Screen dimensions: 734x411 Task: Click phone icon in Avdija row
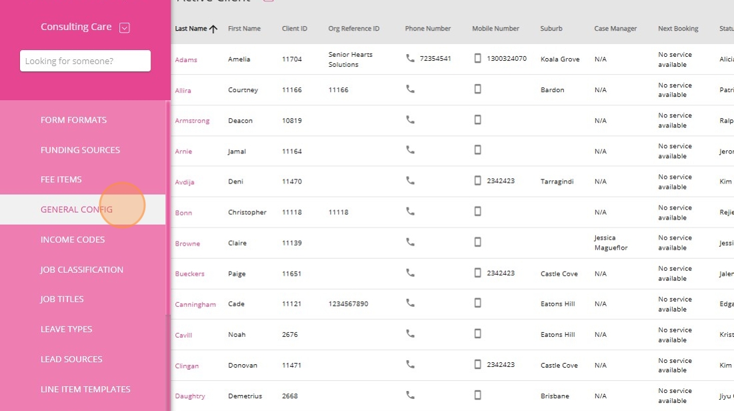[410, 180]
